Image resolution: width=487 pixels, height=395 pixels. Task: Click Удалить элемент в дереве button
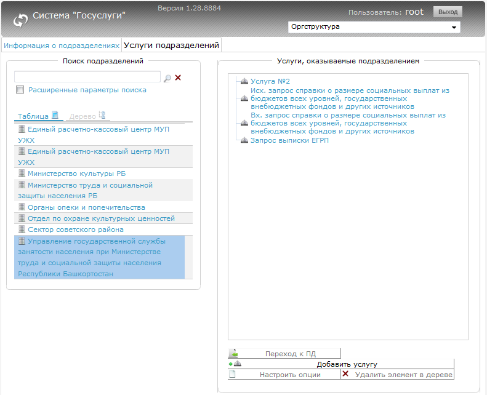(397, 374)
